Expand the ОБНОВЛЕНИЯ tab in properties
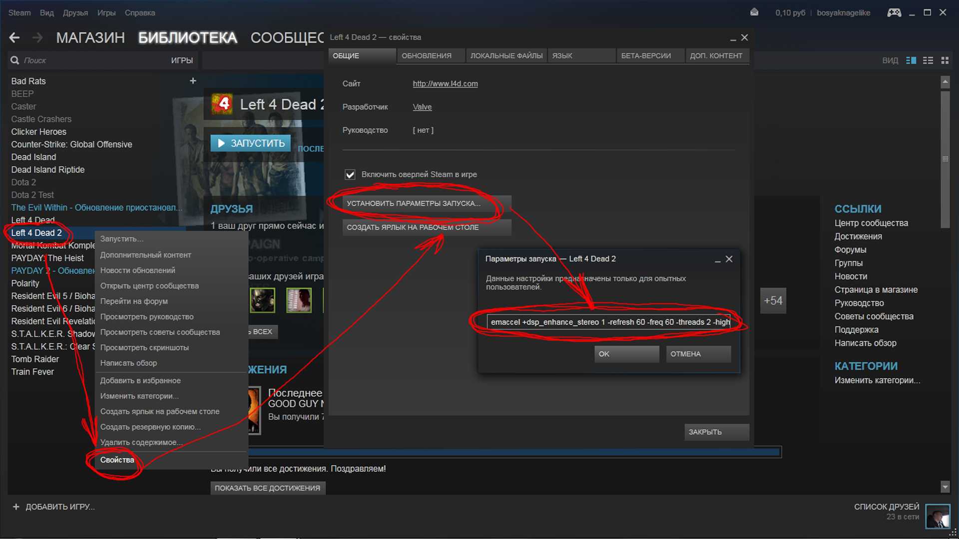 pos(426,55)
